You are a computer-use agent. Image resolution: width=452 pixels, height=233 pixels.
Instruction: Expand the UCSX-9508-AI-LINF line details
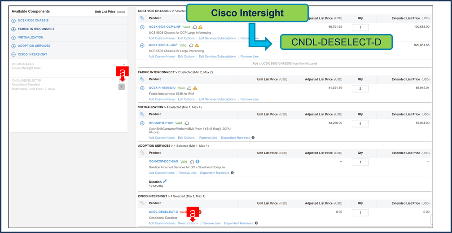coord(142,45)
